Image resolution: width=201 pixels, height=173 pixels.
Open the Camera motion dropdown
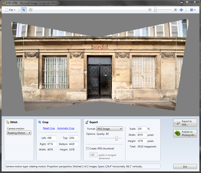[x=19, y=133]
